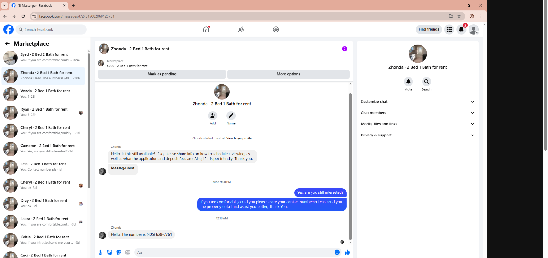Click the 'Yes, are you still interested?' message
This screenshot has width=548, height=258.
tap(320, 192)
